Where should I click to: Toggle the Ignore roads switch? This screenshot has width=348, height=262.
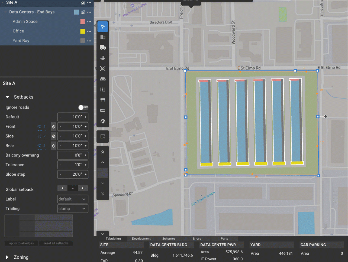[83, 107]
